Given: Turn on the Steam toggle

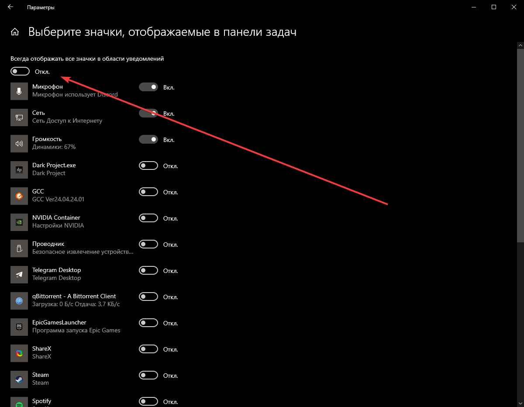Looking at the screenshot, I should point(148,376).
